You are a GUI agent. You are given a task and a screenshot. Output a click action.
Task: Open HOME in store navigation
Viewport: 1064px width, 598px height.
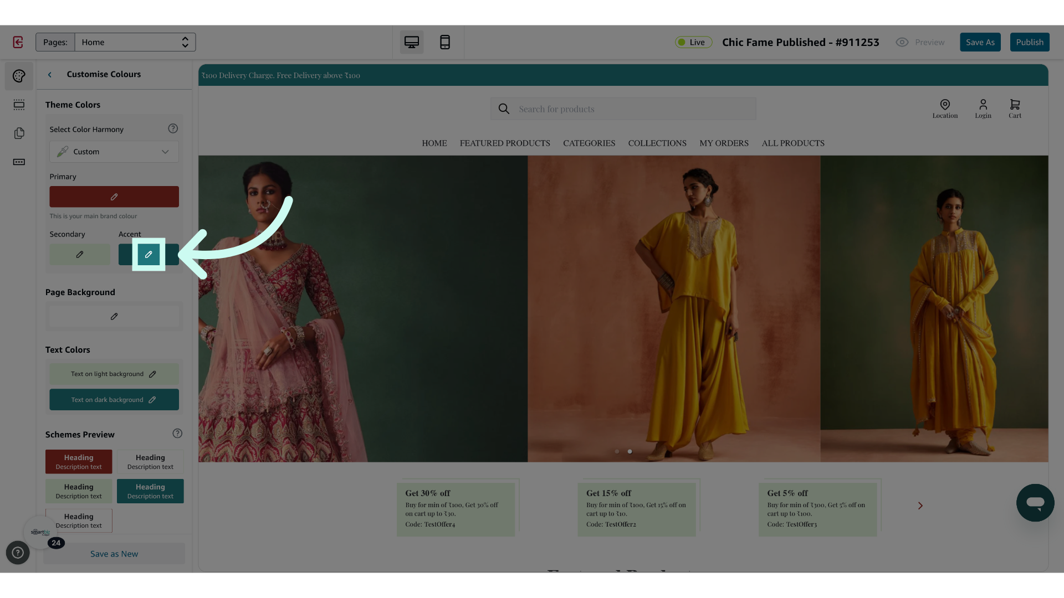[434, 143]
